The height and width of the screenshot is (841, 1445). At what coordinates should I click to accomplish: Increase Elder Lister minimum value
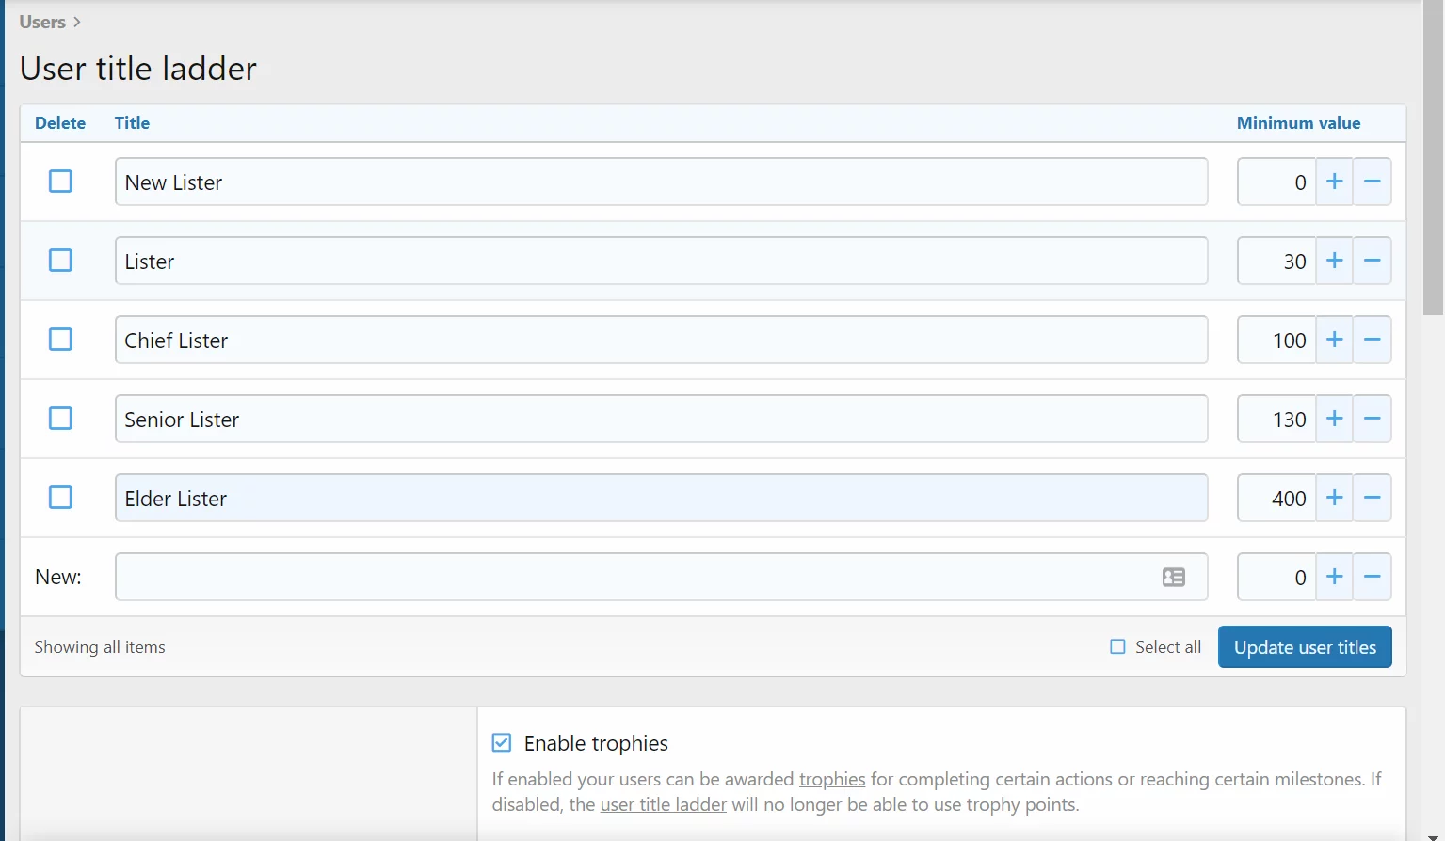point(1334,498)
